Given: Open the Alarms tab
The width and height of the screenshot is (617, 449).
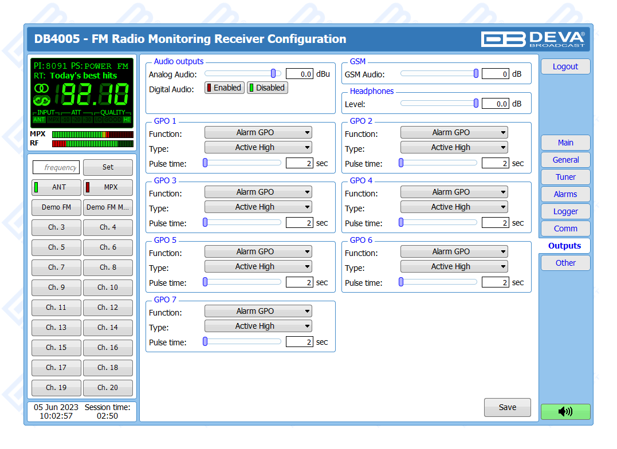Looking at the screenshot, I should pos(565,194).
